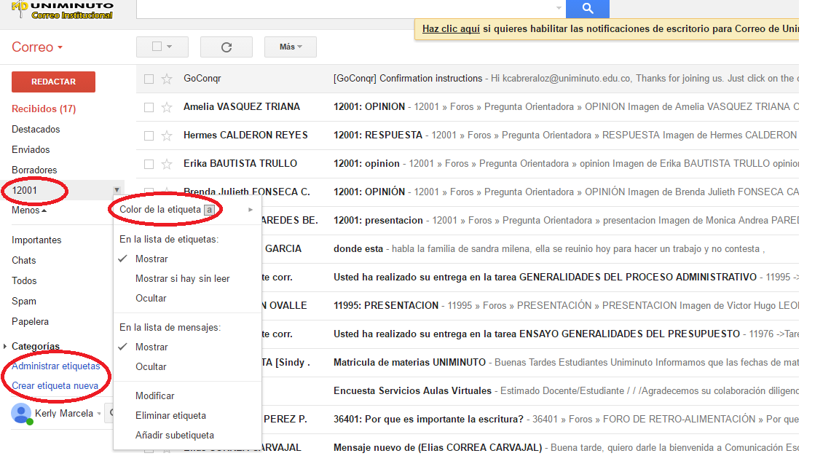This screenshot has width=839, height=472.
Task: Open the Correo product switcher dropdown
Action: [x=37, y=47]
